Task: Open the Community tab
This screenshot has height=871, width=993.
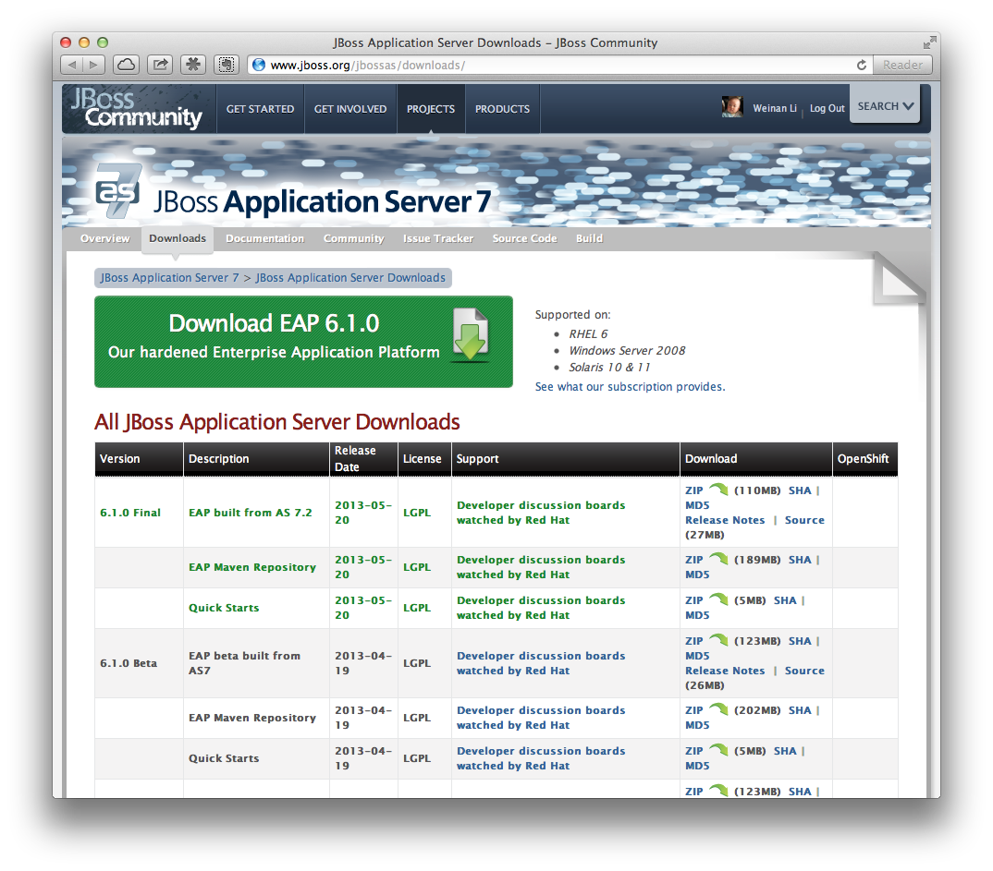Action: point(353,238)
